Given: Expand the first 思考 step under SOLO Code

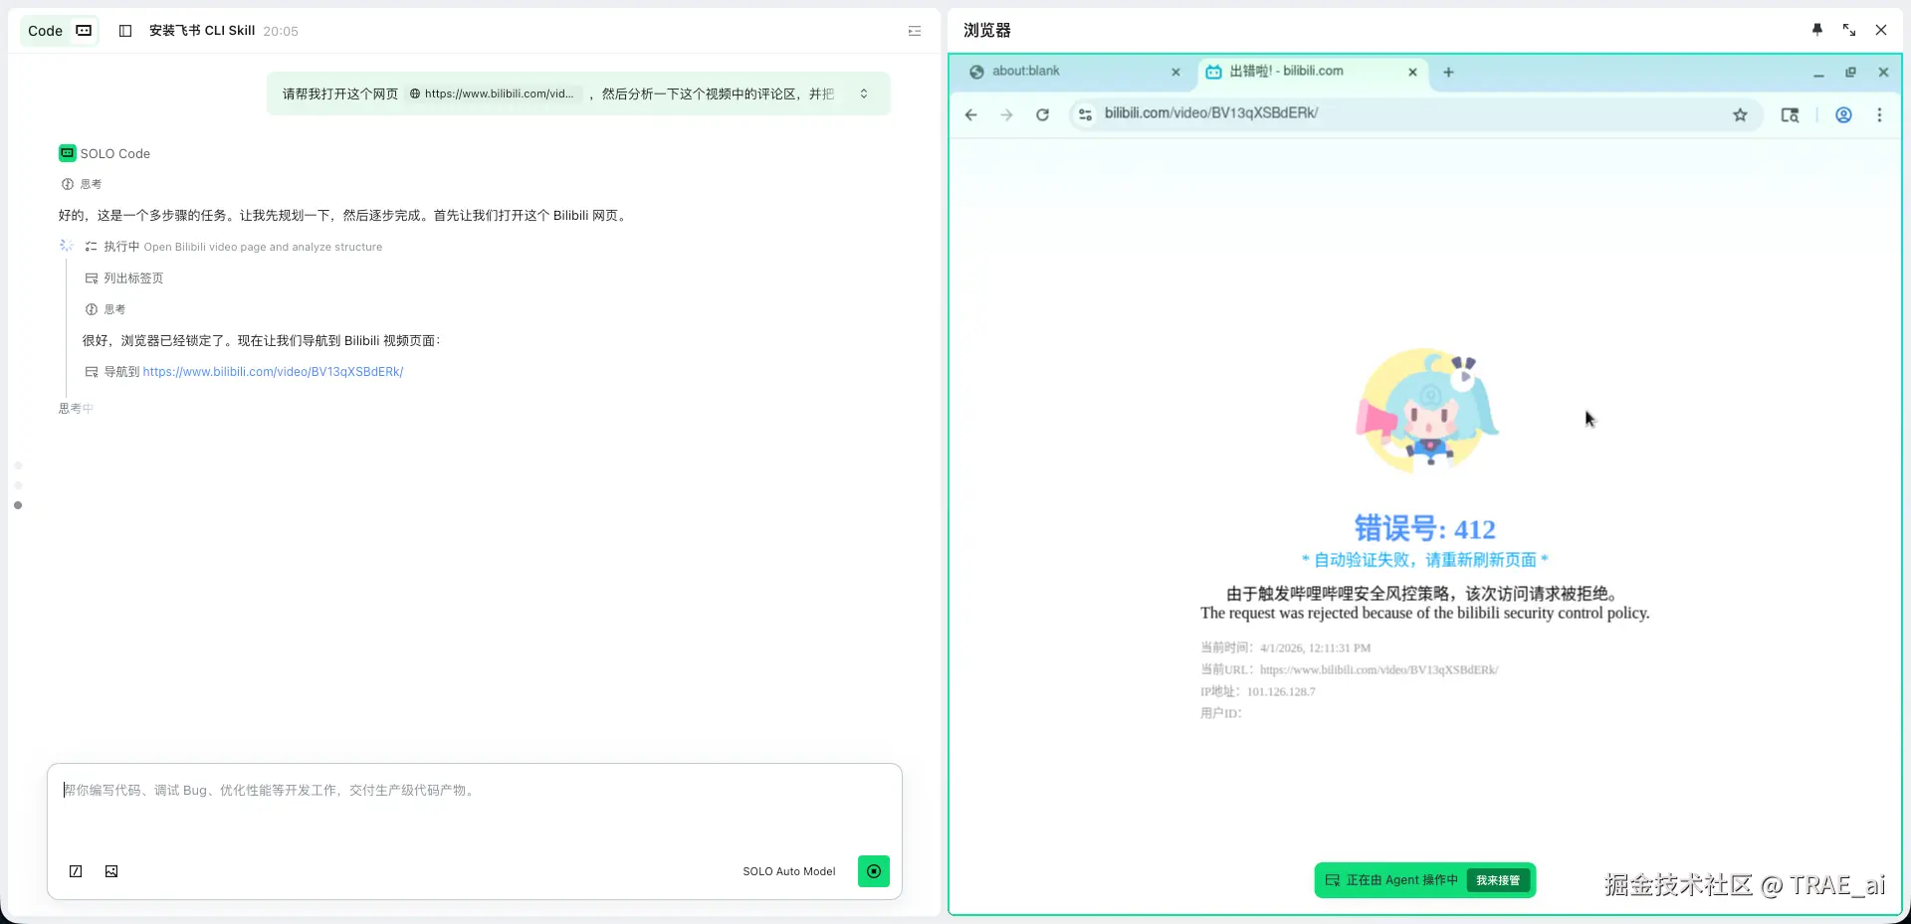Looking at the screenshot, I should 82,184.
